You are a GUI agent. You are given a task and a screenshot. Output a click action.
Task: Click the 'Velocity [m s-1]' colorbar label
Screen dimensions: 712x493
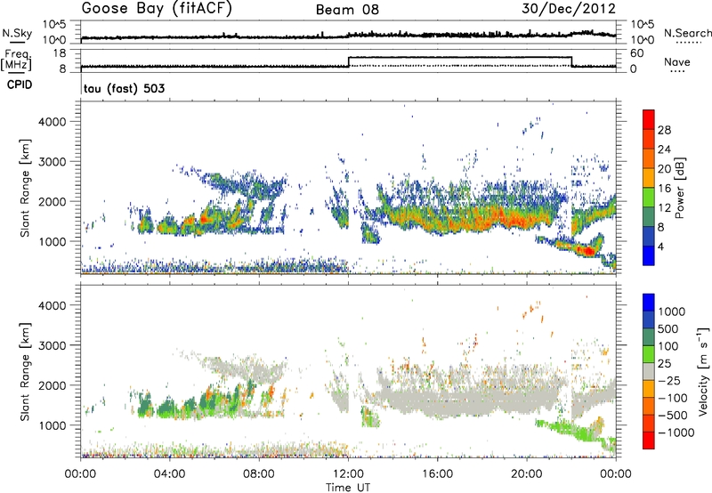coord(704,371)
